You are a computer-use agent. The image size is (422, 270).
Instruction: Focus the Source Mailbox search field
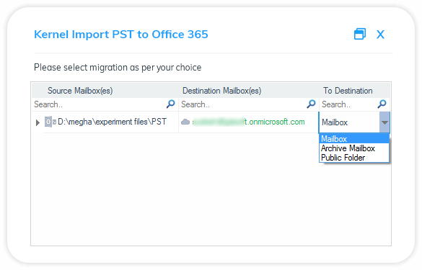click(x=100, y=104)
